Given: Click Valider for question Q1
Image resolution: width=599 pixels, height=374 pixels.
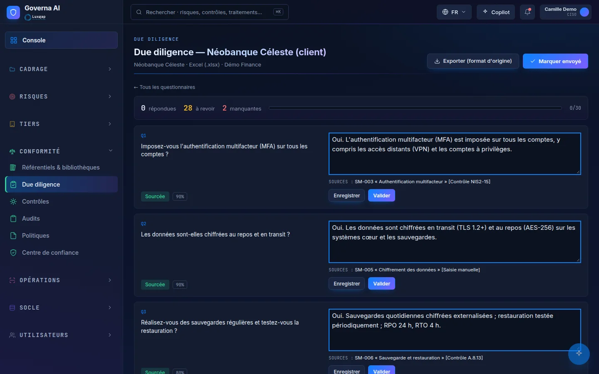Looking at the screenshot, I should point(381,196).
